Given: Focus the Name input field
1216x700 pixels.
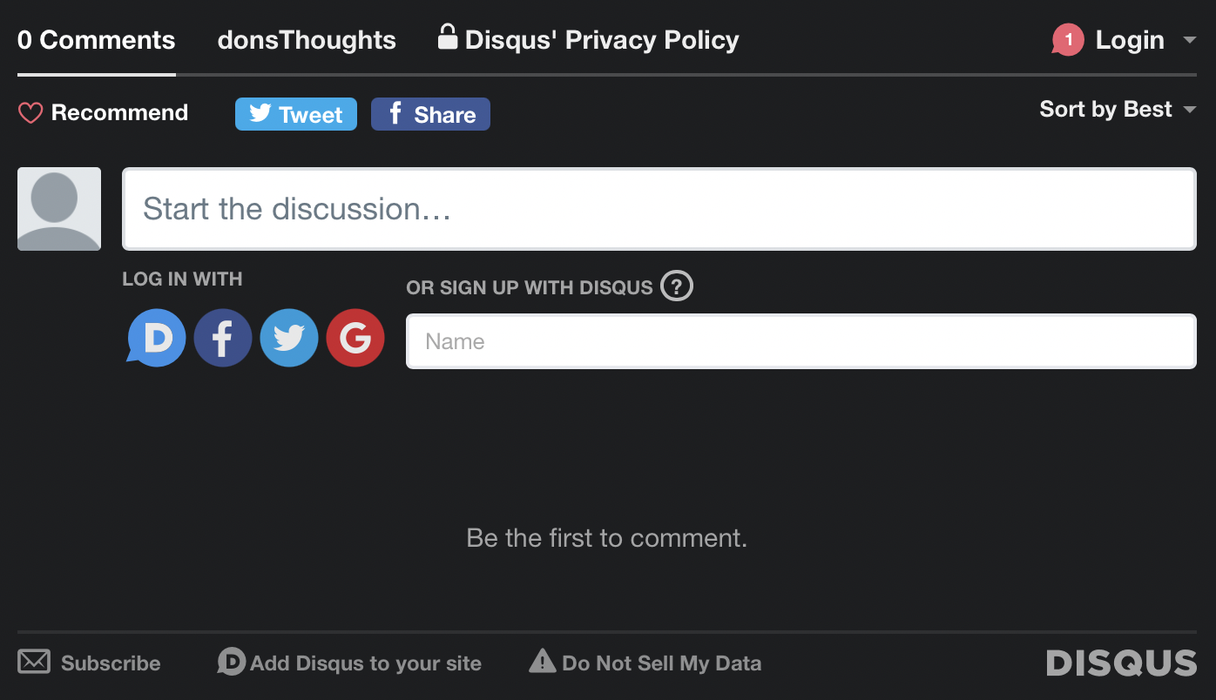Looking at the screenshot, I should point(801,341).
